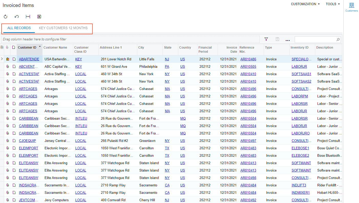The image size is (359, 203).
Task: Click inside the grid search input field
Action: tap(315, 40)
